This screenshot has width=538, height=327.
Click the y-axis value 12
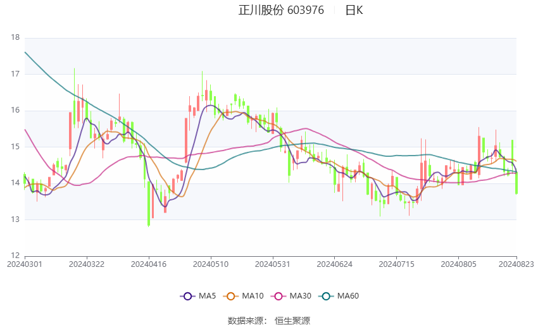[15, 256]
